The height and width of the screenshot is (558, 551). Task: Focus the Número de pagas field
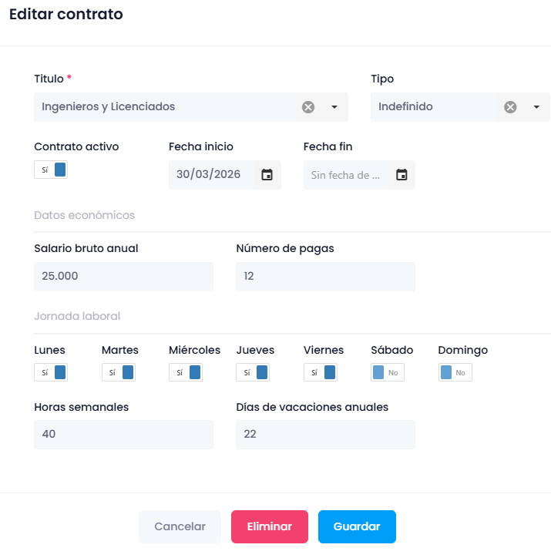coord(325,277)
